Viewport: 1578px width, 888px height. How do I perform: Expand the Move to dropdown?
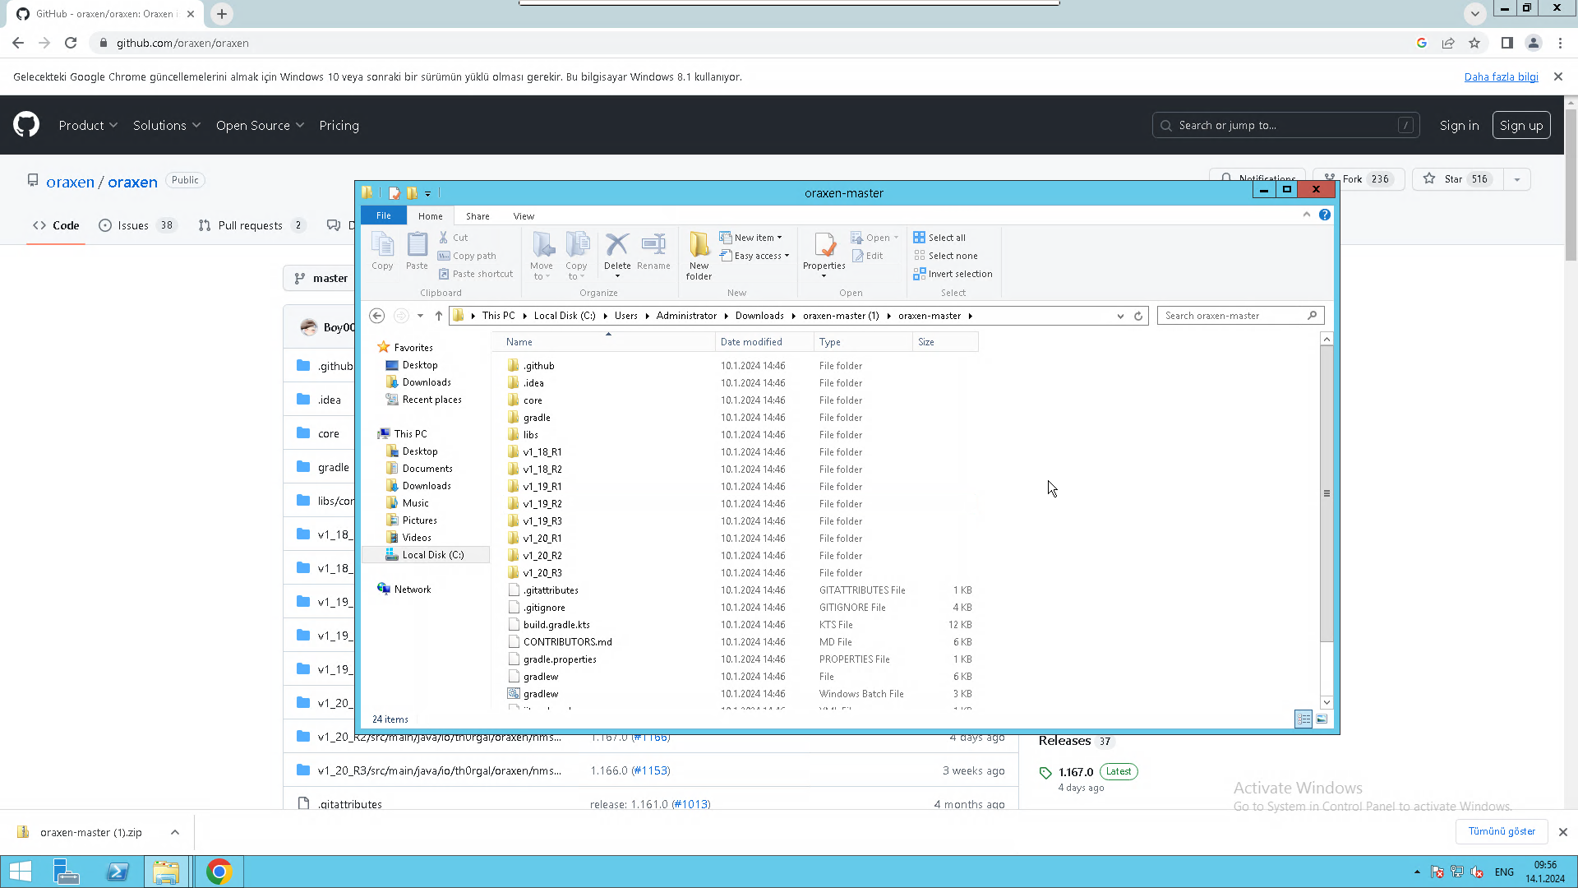(542, 271)
